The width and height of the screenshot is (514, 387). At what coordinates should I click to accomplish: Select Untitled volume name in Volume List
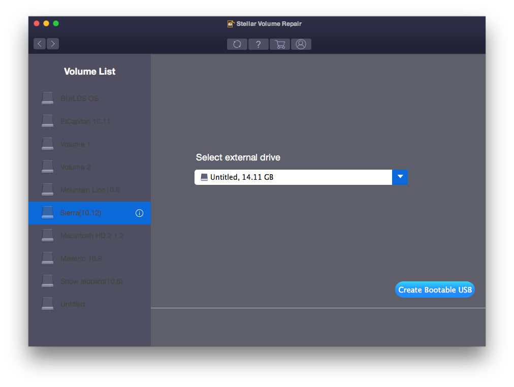pos(73,304)
